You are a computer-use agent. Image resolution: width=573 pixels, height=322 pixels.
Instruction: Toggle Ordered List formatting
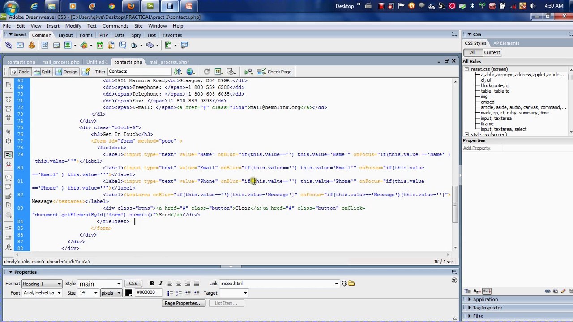[x=179, y=293]
